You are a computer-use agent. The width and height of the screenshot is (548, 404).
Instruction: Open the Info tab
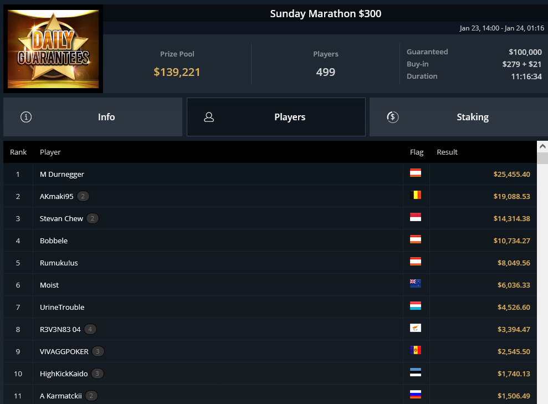93,117
